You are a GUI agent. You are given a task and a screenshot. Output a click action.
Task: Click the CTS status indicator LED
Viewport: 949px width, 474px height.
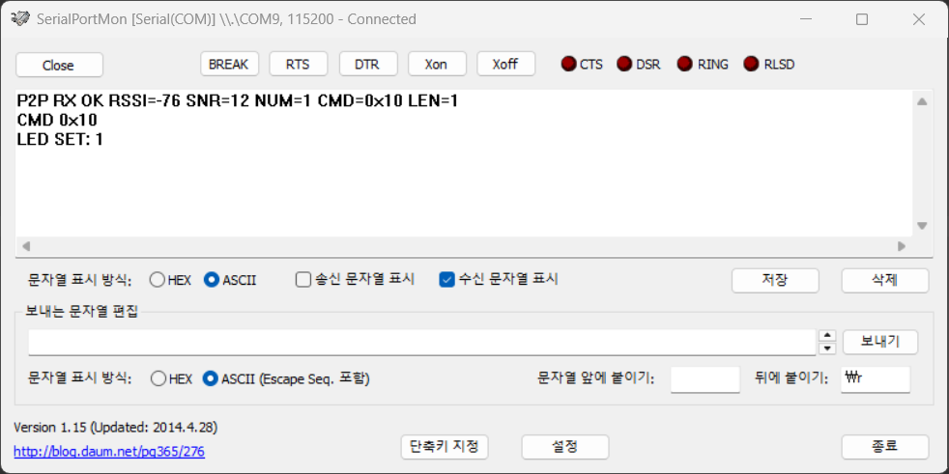568,64
